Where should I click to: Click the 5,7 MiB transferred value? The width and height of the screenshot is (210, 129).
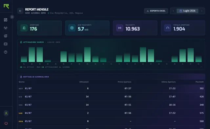tap(83, 29)
